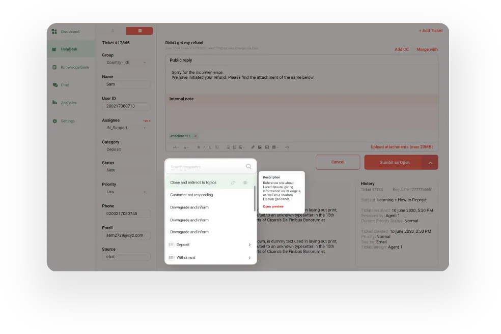The image size is (501, 334).
Task: Insert a bulleted list
Action: (x=234, y=147)
